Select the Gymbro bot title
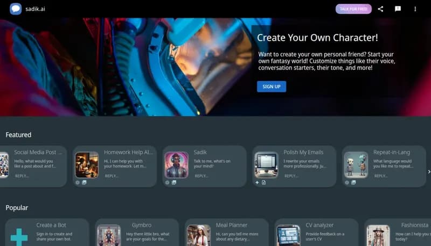Screen dimensions: 431x246 tap(142, 225)
